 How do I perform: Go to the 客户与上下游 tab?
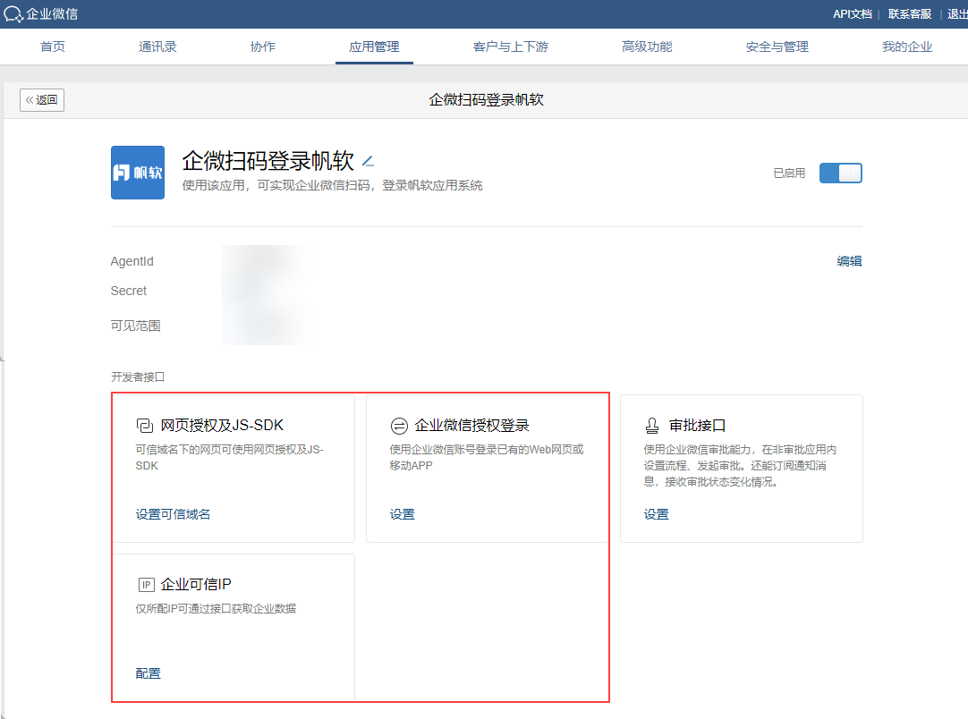click(511, 47)
